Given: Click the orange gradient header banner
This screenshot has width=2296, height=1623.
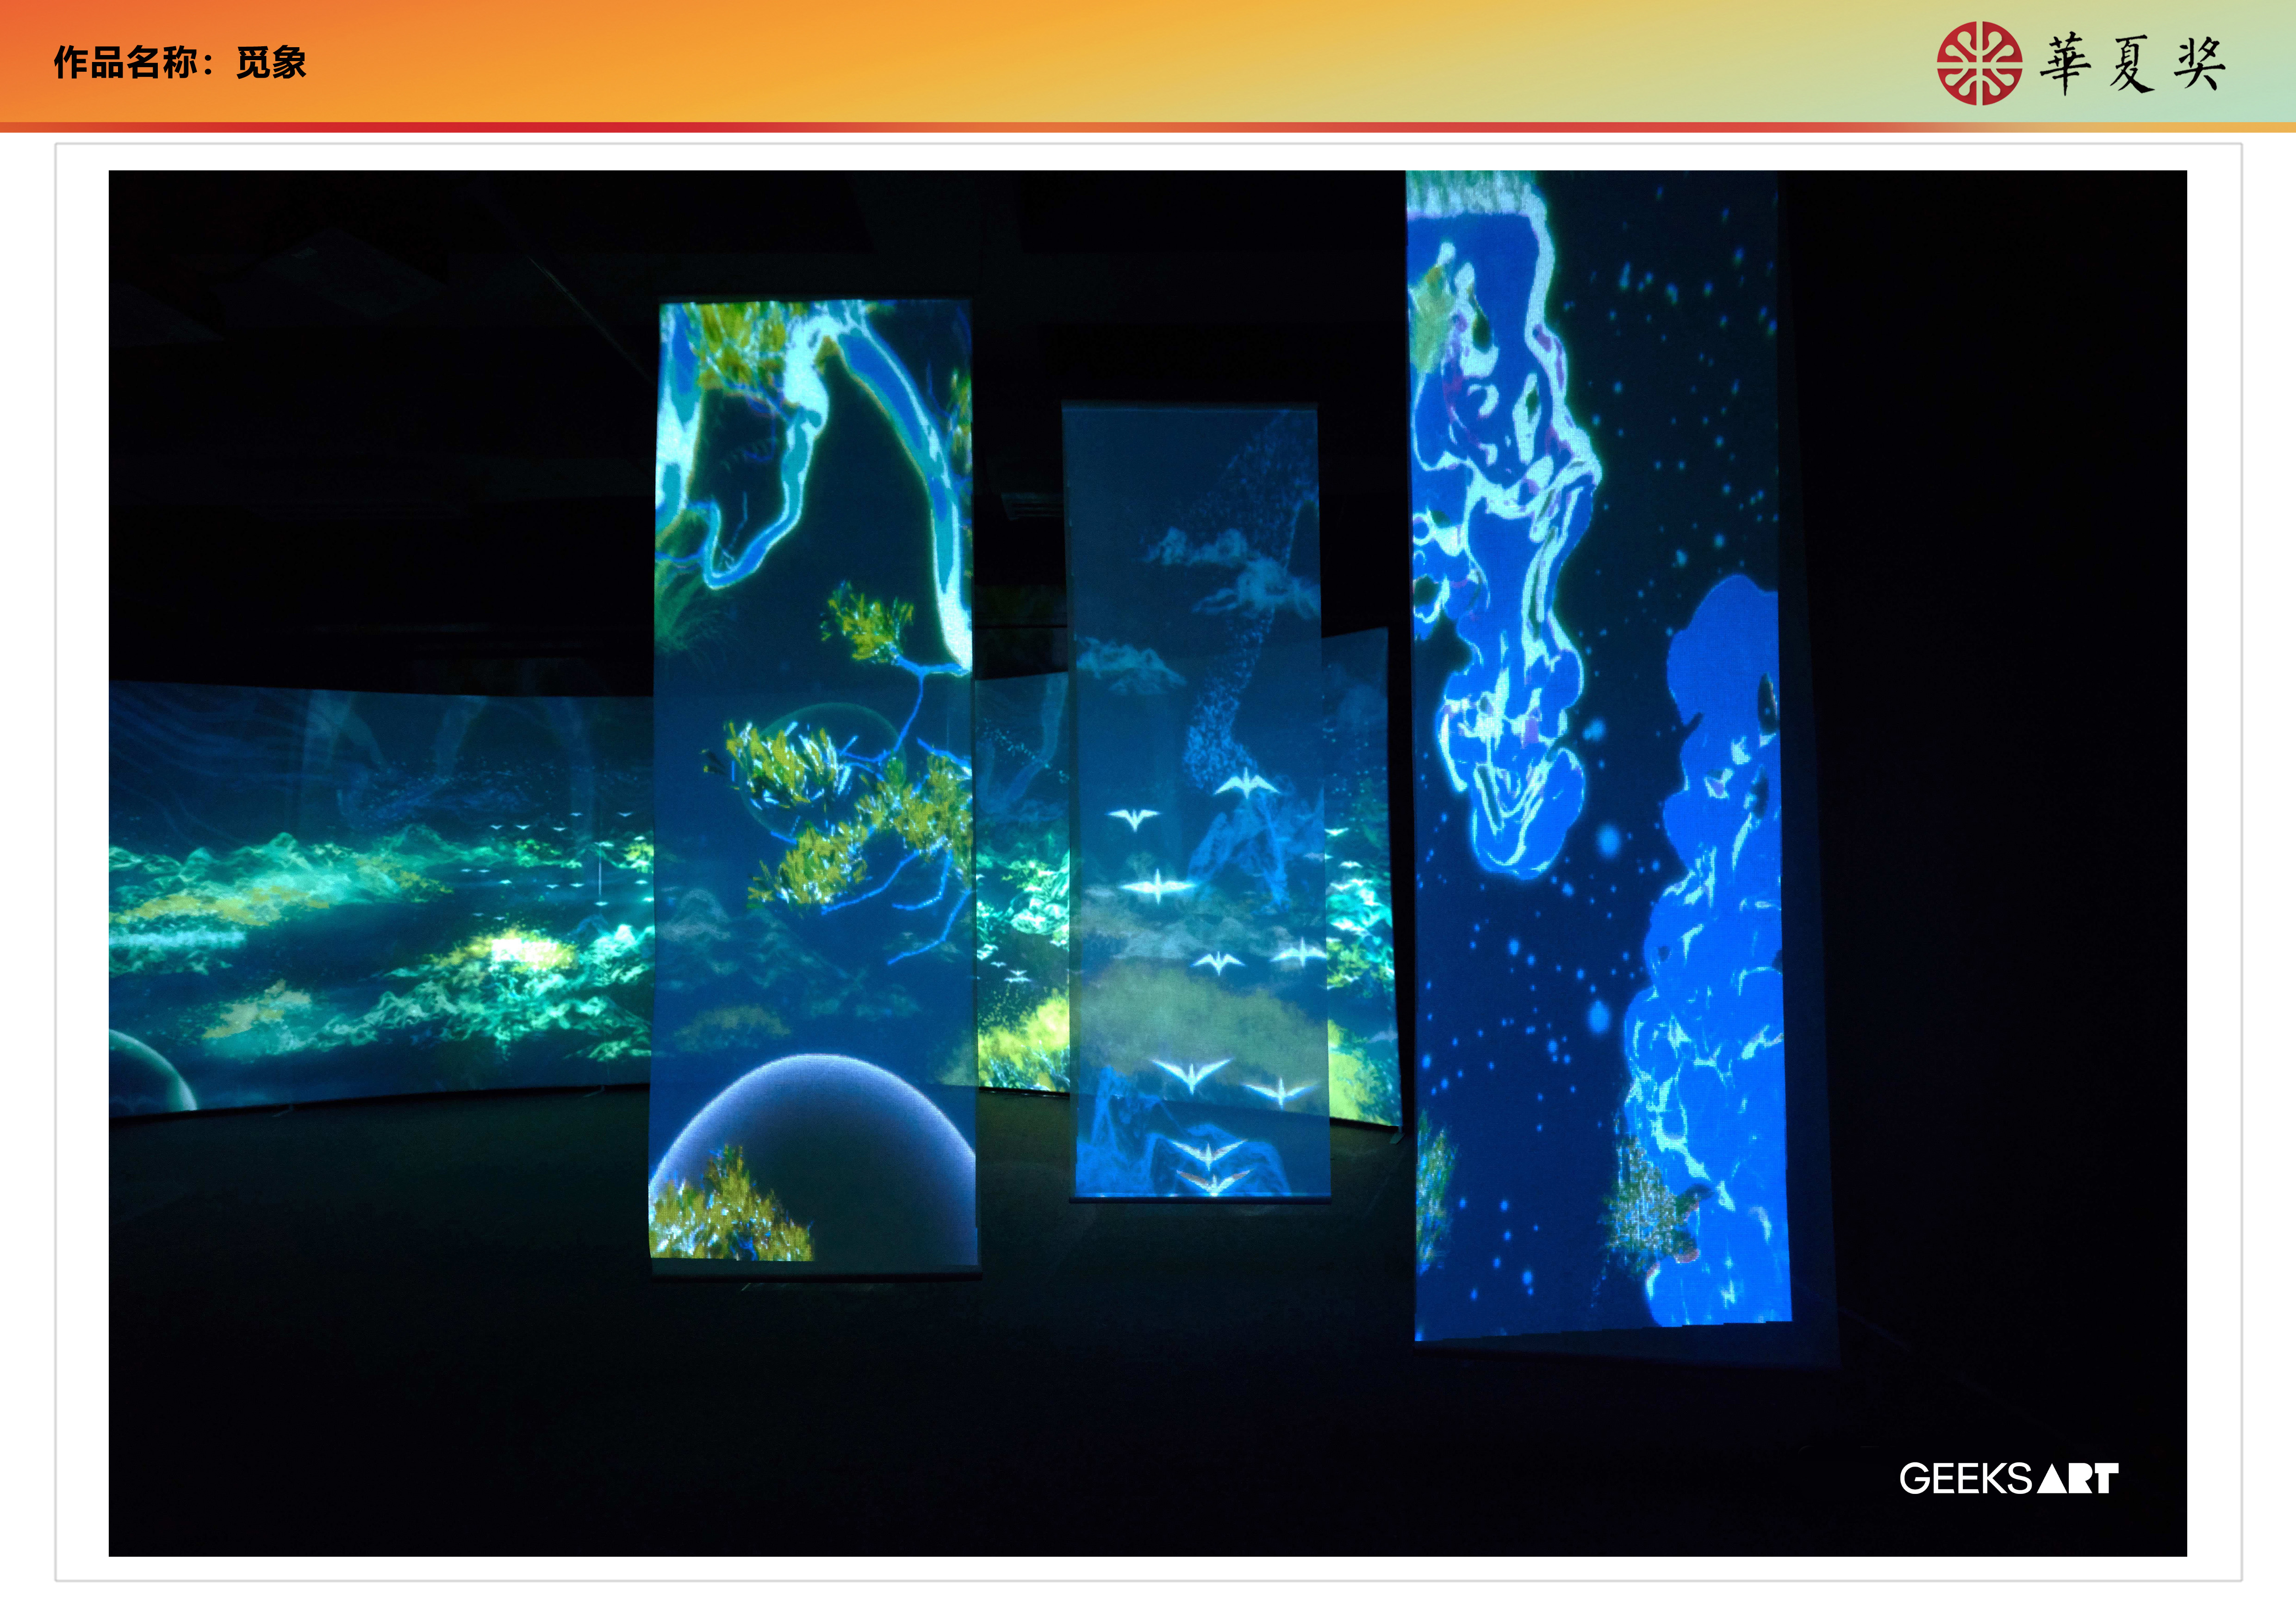Looking at the screenshot, I should 1000,60.
